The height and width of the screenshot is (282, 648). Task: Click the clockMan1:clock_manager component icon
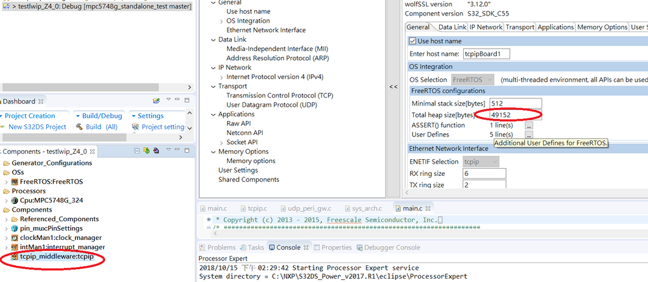pyautogui.click(x=14, y=238)
